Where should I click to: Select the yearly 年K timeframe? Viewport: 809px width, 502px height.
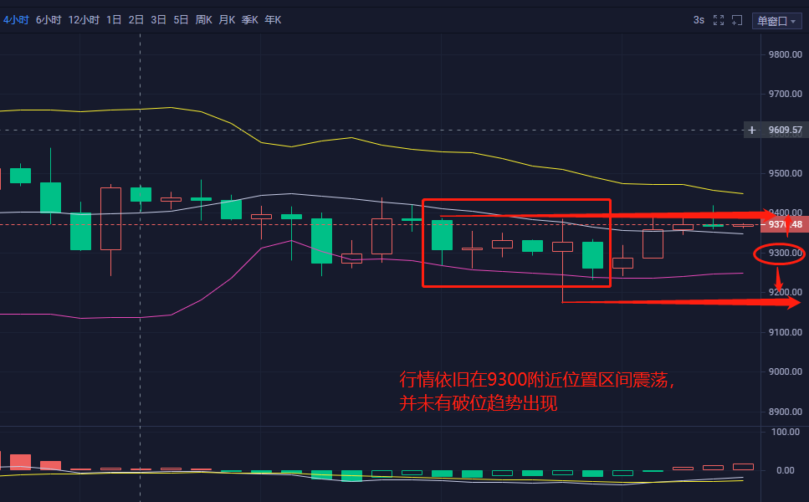point(271,19)
